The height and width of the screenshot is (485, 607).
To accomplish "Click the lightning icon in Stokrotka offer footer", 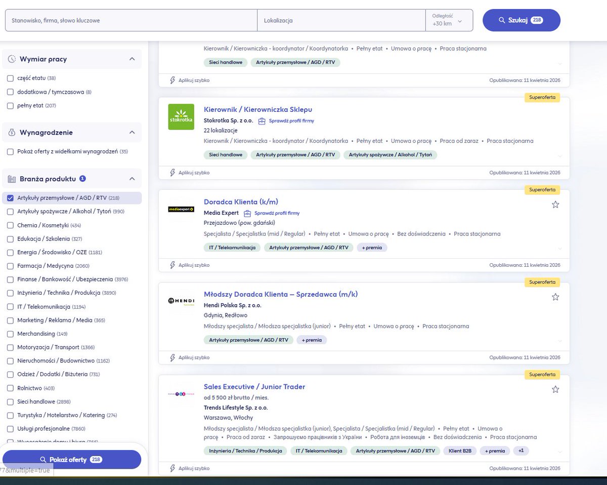I will [172, 173].
